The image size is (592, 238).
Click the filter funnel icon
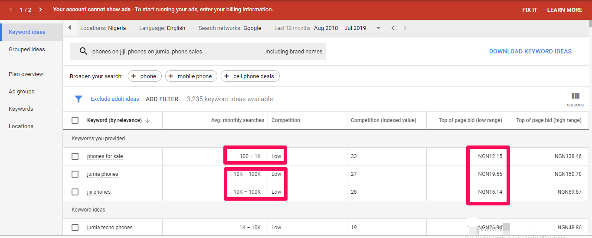pos(78,99)
